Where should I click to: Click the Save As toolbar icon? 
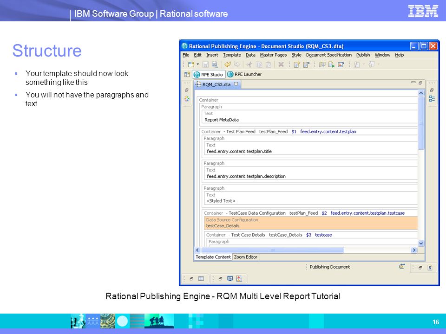tap(215, 65)
